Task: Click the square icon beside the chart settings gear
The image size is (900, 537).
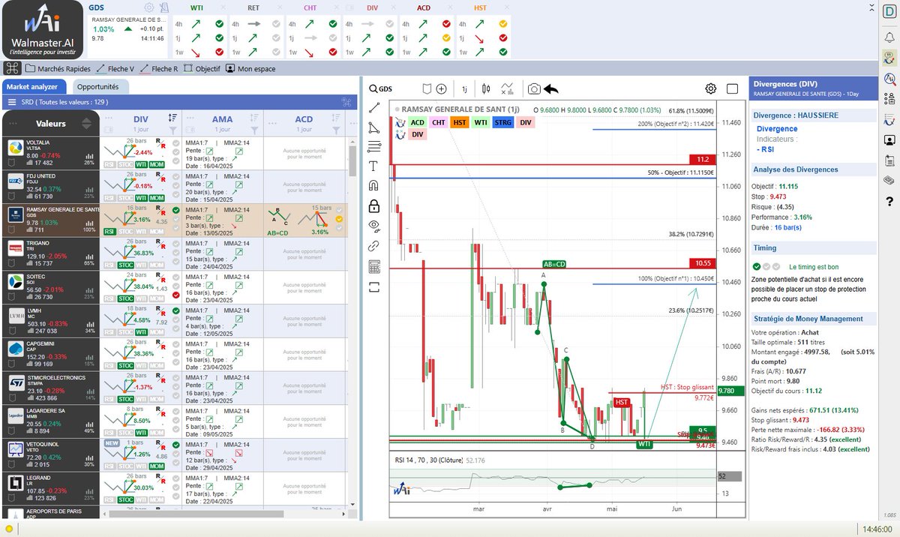Action: click(733, 88)
